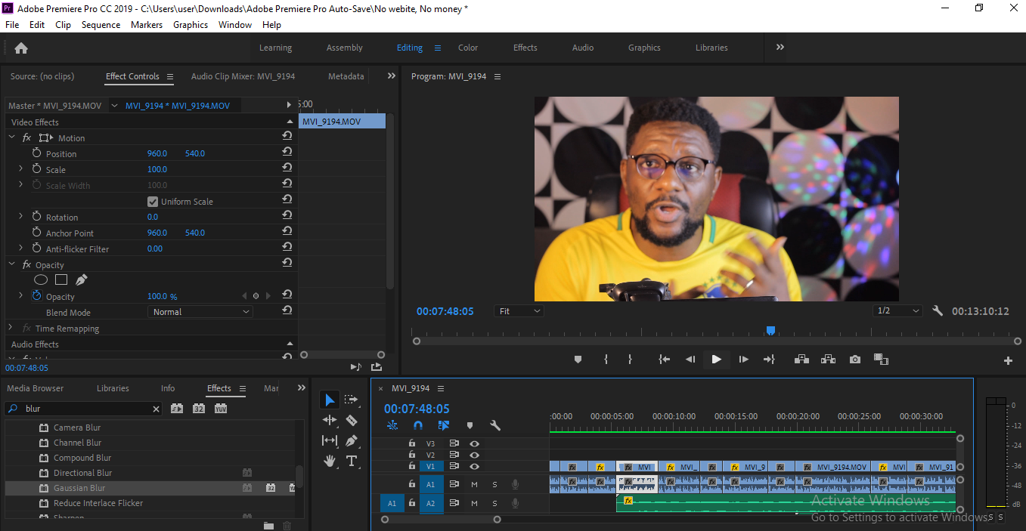The height and width of the screenshot is (531, 1026).
Task: Select the Ripple Edit tool
Action: click(330, 420)
